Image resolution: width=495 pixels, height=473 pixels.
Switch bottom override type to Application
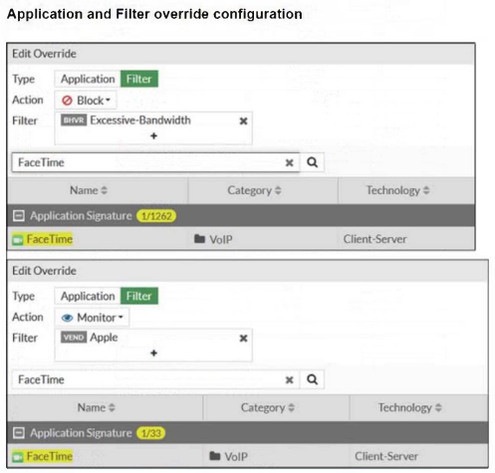point(88,296)
